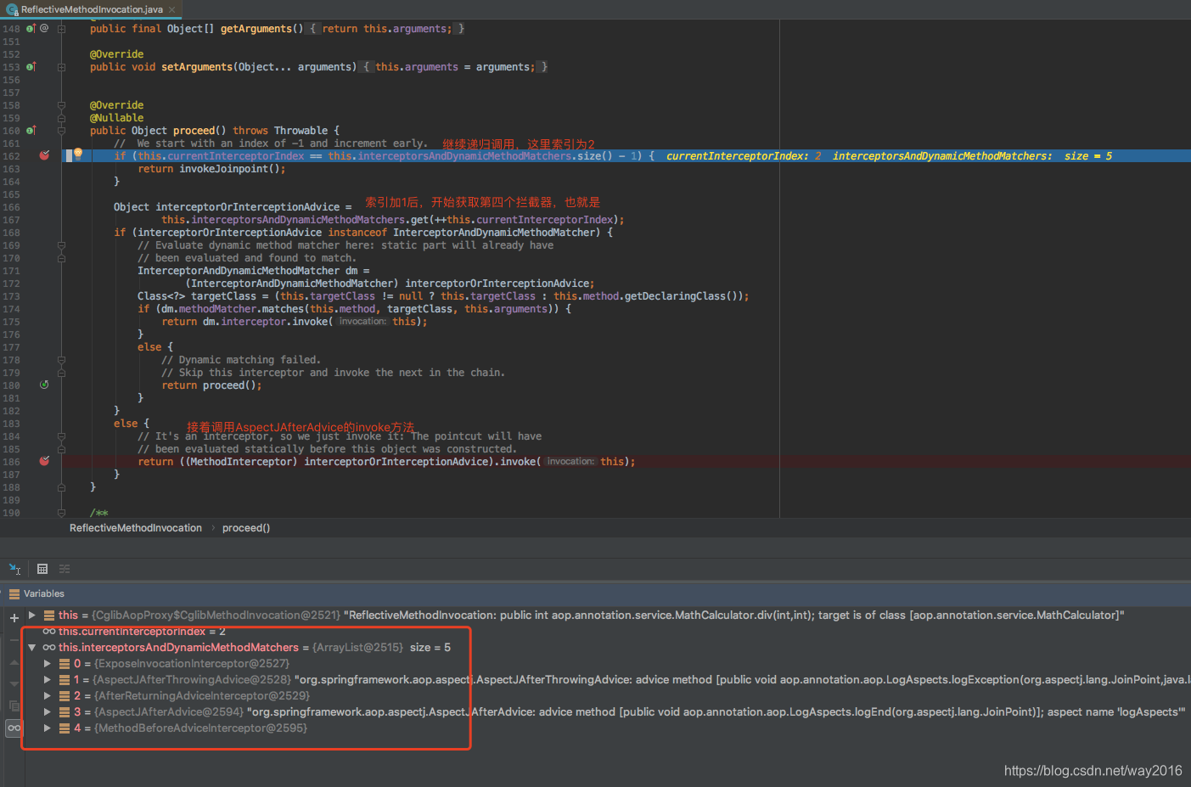Click the Move watch up arrow icon
The image size is (1191, 787).
[14, 661]
